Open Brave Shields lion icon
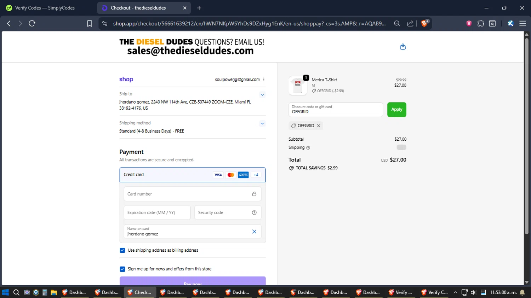Screen dimensions: 531x298 (424, 23)
